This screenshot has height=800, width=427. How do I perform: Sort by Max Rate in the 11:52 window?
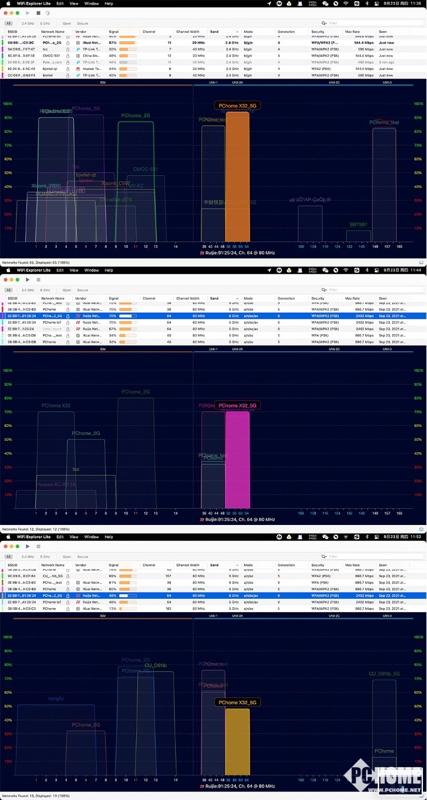[359, 565]
